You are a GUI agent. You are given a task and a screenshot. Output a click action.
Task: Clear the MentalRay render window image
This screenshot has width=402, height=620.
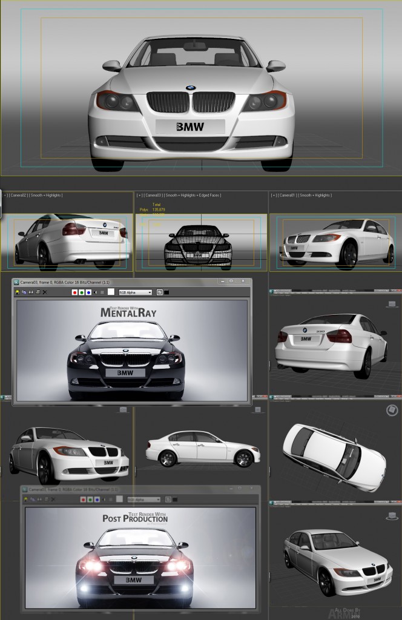click(45, 292)
